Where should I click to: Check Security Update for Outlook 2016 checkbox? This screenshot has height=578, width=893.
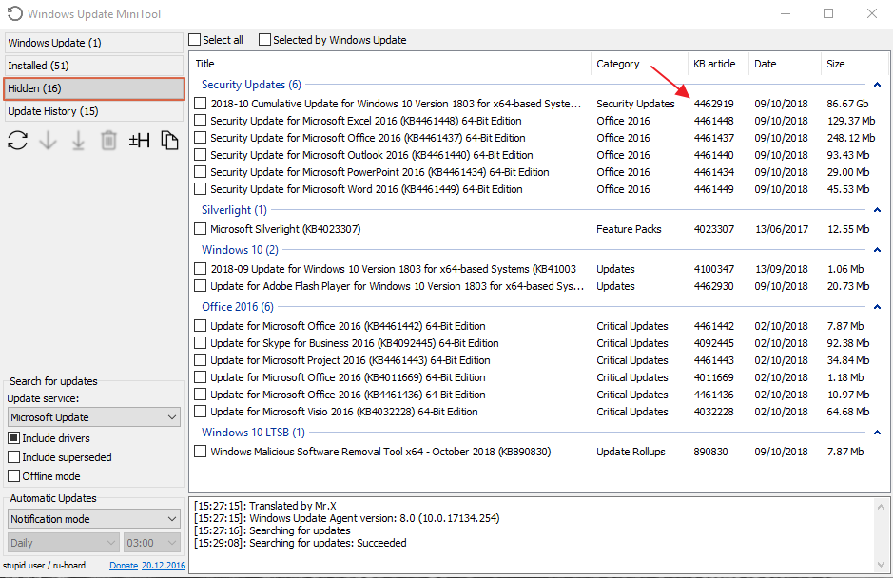(200, 155)
